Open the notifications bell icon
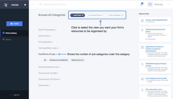173x99 pixels. click(x=141, y=5)
